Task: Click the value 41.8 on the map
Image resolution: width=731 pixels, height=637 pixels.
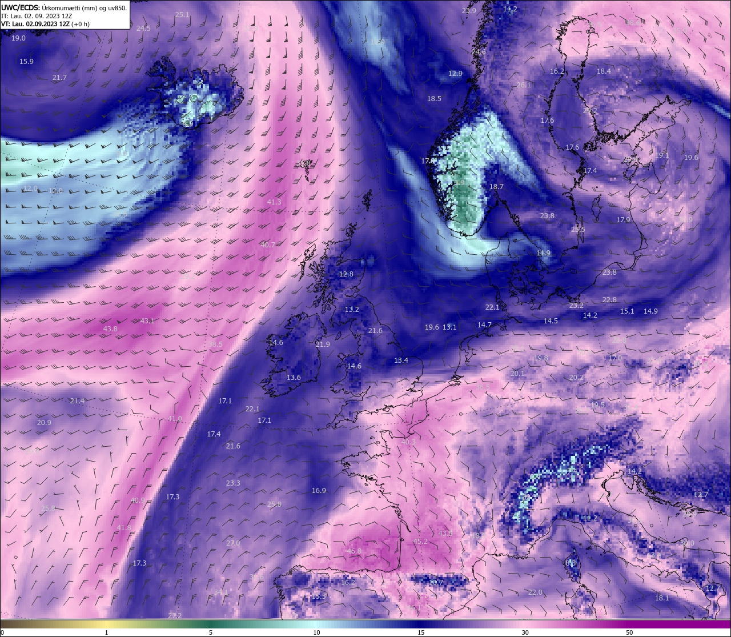Action: point(124,528)
